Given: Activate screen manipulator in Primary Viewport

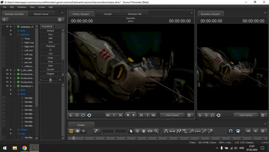Looking at the screenshot, I should coord(89,115).
